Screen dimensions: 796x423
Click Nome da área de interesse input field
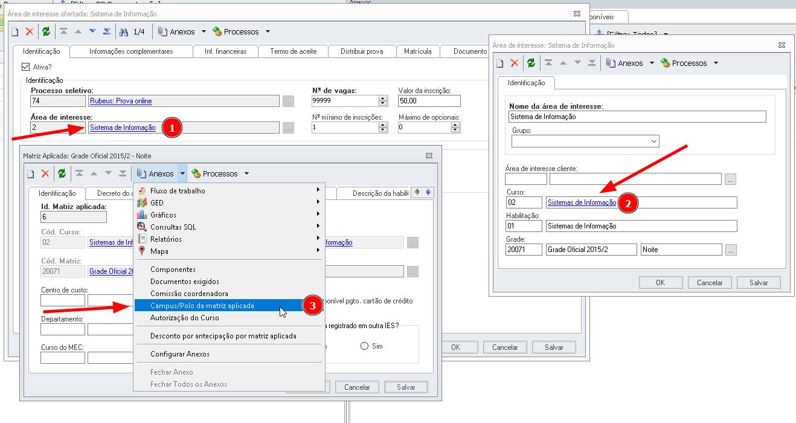[x=637, y=117]
